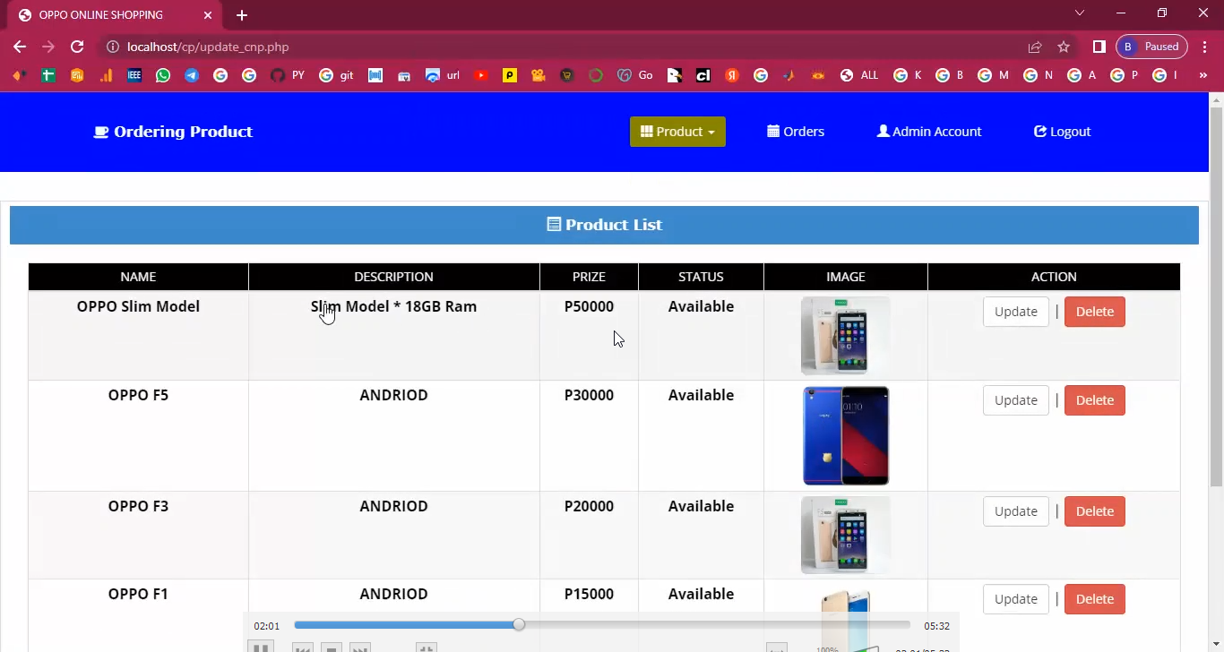Image resolution: width=1224 pixels, height=652 pixels.
Task: Click the 'Slim Model * 18GB Ram' description
Action: tap(393, 306)
